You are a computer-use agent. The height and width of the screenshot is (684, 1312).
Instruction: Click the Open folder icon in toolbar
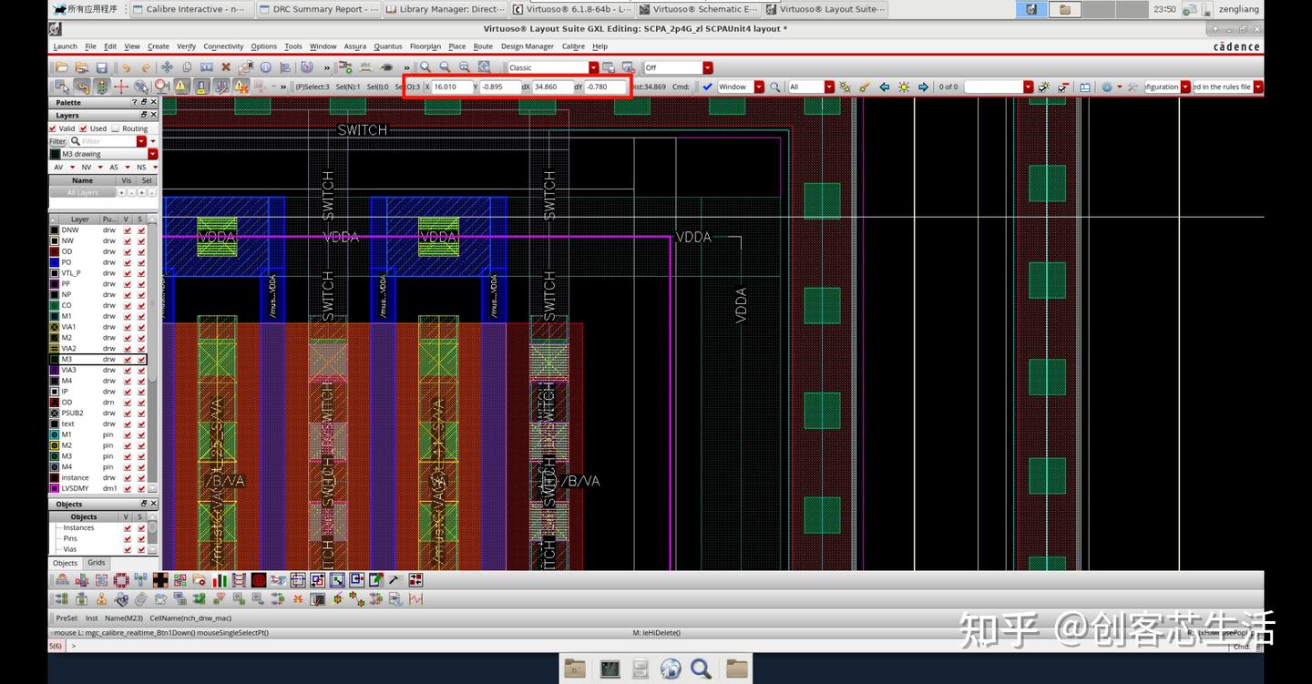click(x=62, y=67)
